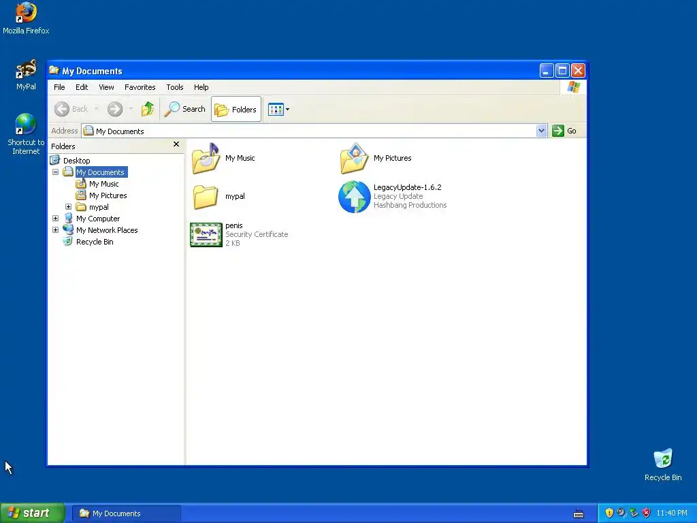
Task: Open the Back history dropdown arrow
Action: [97, 109]
